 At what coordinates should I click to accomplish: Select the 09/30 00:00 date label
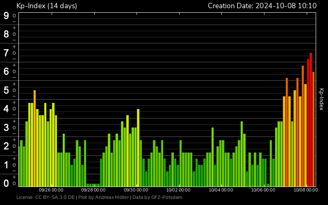click(136, 190)
